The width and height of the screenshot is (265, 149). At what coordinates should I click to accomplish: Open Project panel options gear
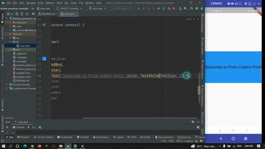(x=33, y=14)
